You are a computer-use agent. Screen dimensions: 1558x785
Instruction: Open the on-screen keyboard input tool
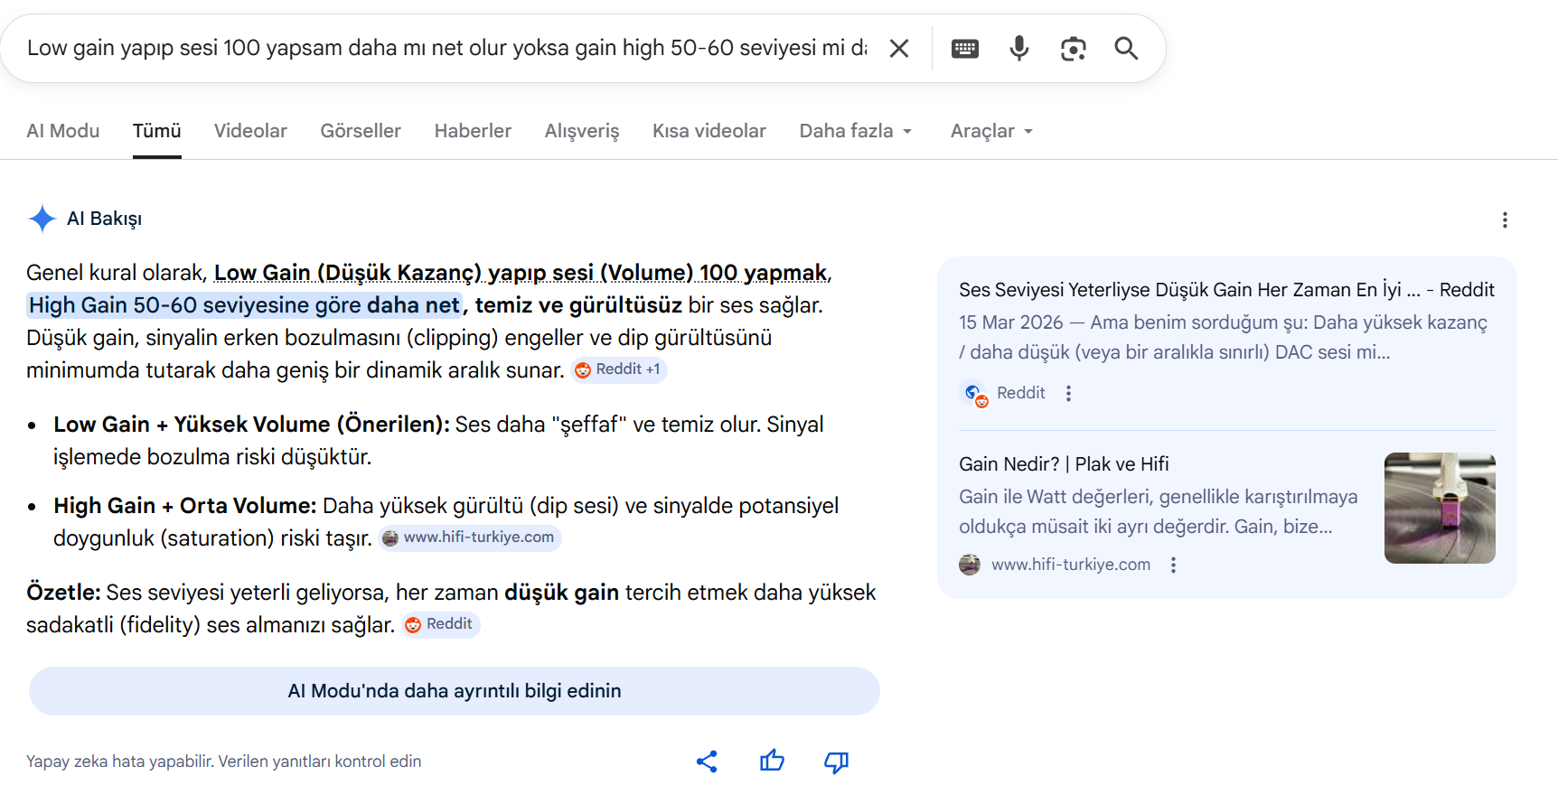(x=965, y=49)
